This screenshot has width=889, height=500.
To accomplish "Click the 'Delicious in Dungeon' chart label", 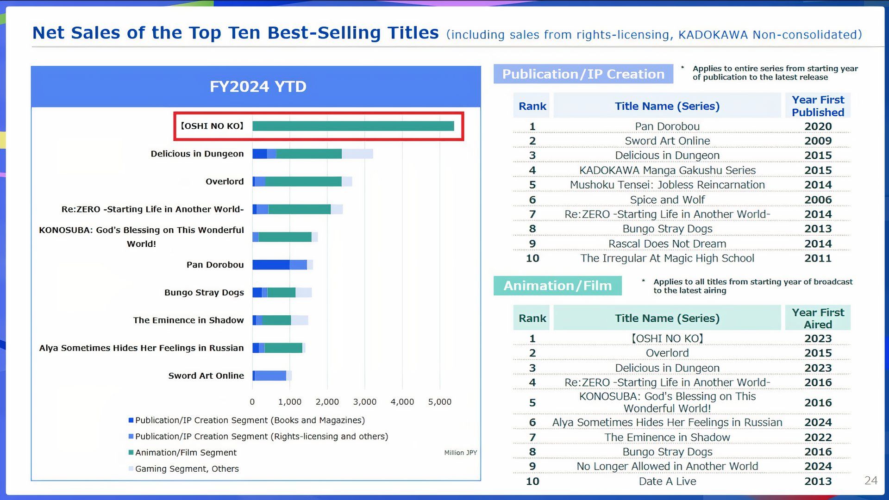I will point(197,154).
